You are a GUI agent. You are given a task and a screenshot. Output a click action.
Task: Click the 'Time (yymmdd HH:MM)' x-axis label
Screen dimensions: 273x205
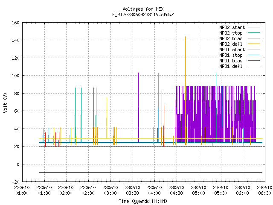click(x=143, y=201)
